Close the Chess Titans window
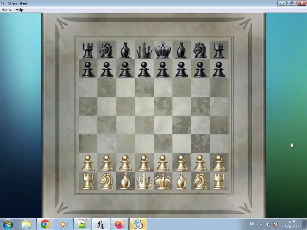 point(302,3)
